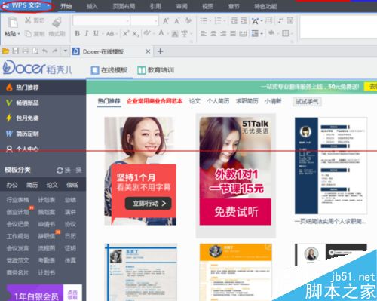This screenshot has height=301, width=377.
Task: Expand the font size dropdown
Action: point(144,20)
